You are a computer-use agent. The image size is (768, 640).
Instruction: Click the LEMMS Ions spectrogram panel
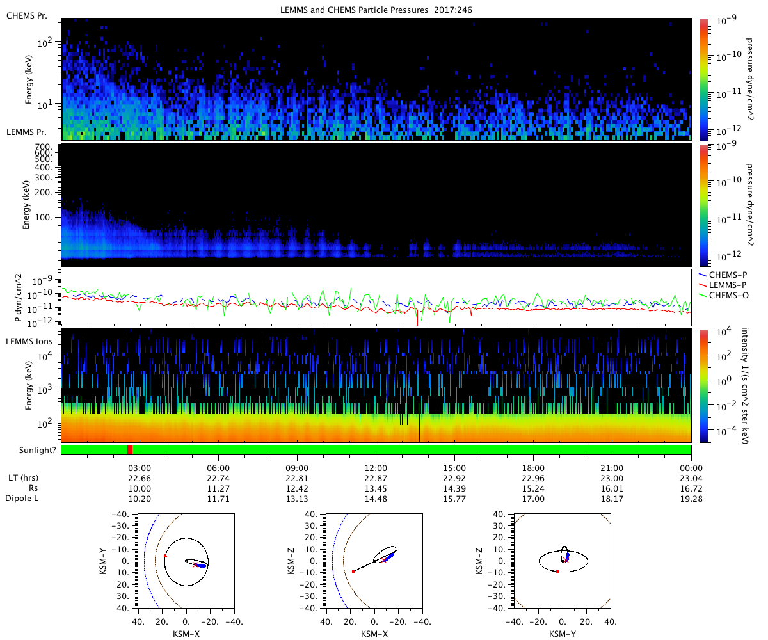pyautogui.click(x=376, y=385)
